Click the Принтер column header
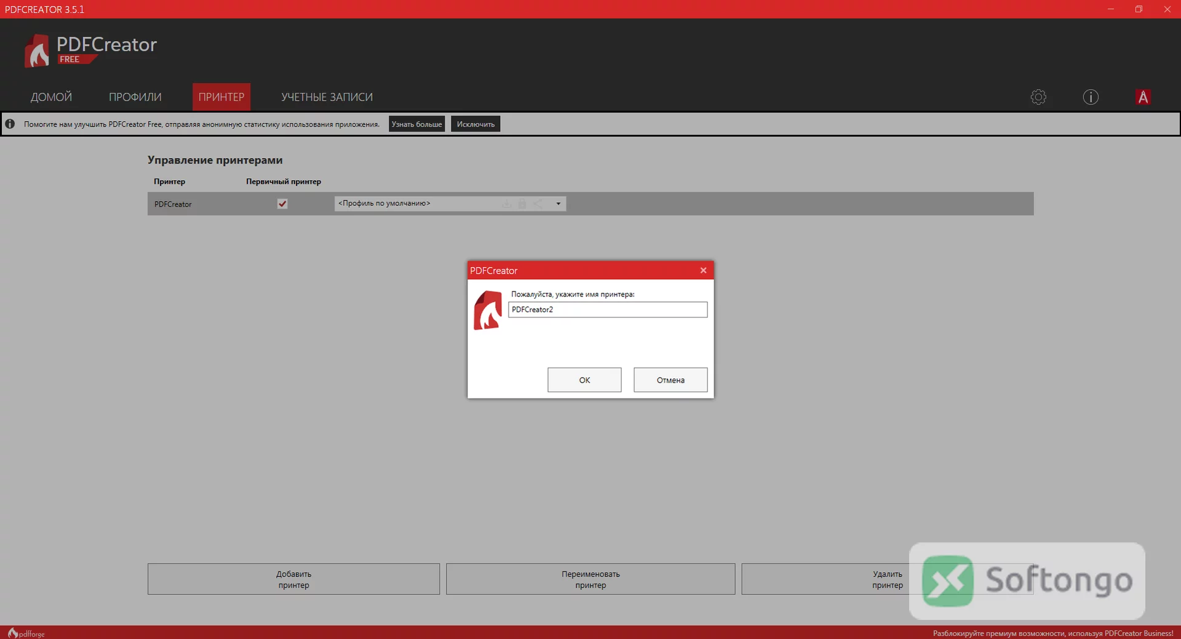Viewport: 1181px width, 639px height. pos(169,181)
